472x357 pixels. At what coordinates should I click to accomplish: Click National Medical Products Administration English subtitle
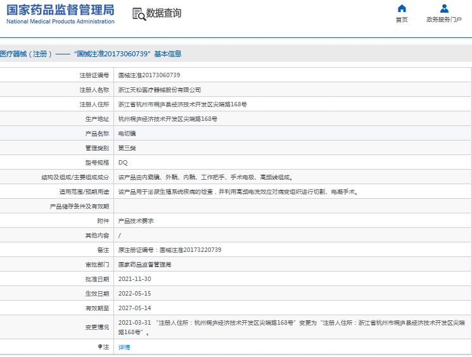pyautogui.click(x=61, y=22)
